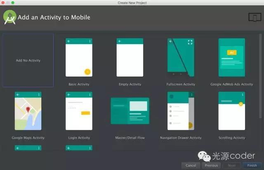The image size is (264, 170).
Task: Pick the Empty Activity template thumbnail
Action: point(130,58)
